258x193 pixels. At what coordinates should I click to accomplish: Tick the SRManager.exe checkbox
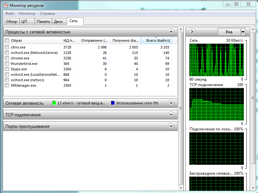7,85
